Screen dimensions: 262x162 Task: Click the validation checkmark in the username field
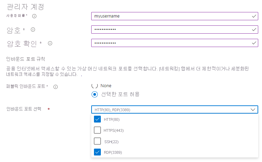(254, 16)
